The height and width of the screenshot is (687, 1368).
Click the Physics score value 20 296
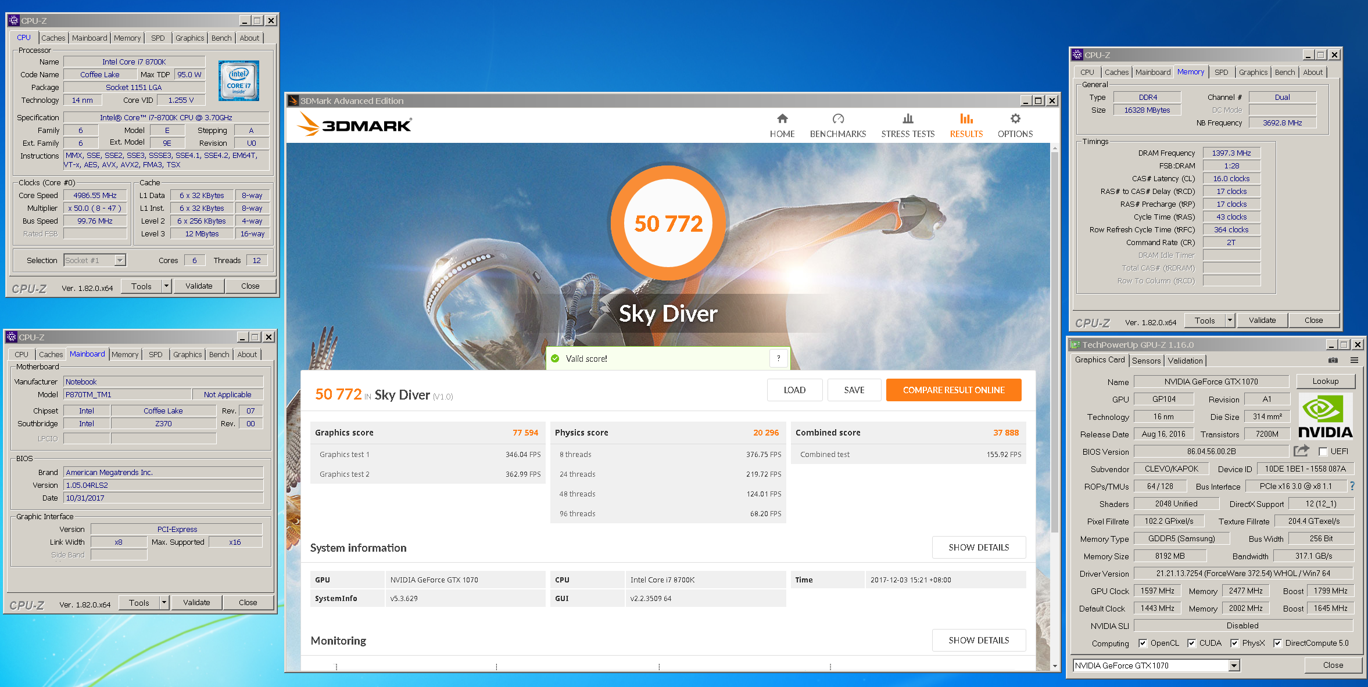point(766,433)
